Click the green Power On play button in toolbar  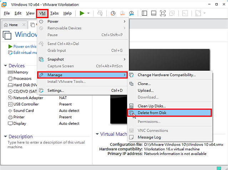(x=82, y=13)
